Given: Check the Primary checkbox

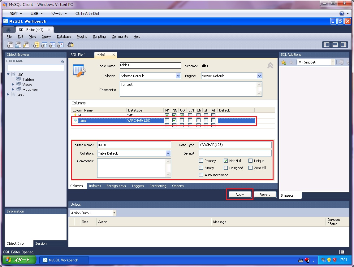Looking at the screenshot, I should tap(201, 161).
